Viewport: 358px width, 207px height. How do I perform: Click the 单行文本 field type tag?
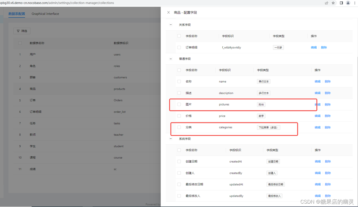coord(264,81)
